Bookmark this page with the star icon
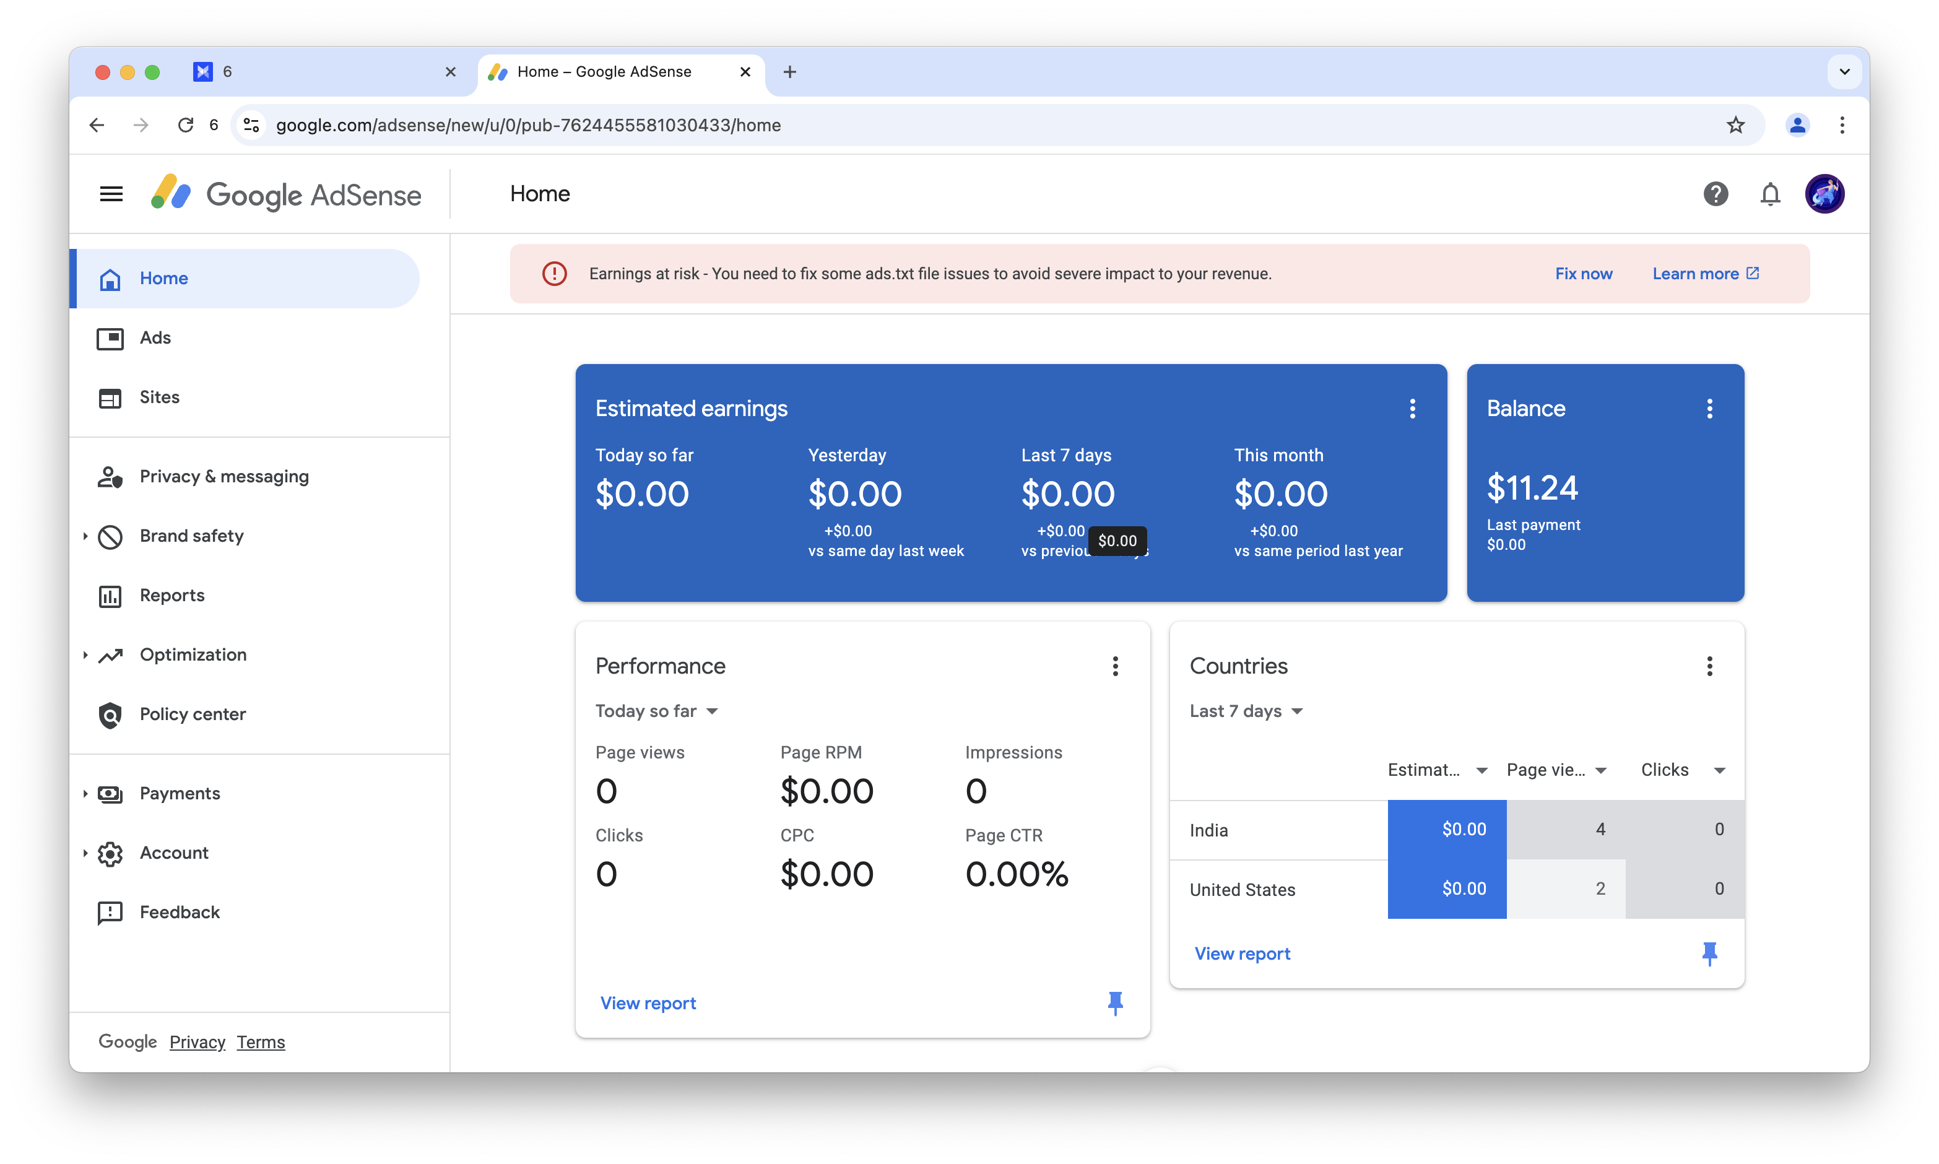The width and height of the screenshot is (1939, 1164). (1735, 126)
